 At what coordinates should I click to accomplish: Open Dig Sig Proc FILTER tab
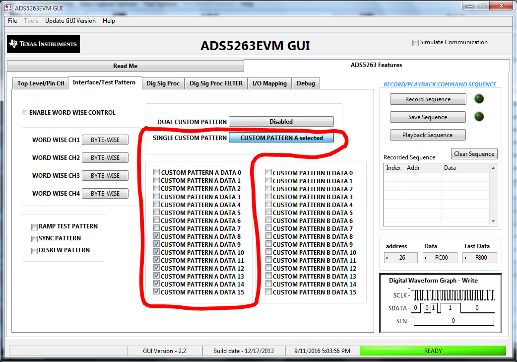216,83
